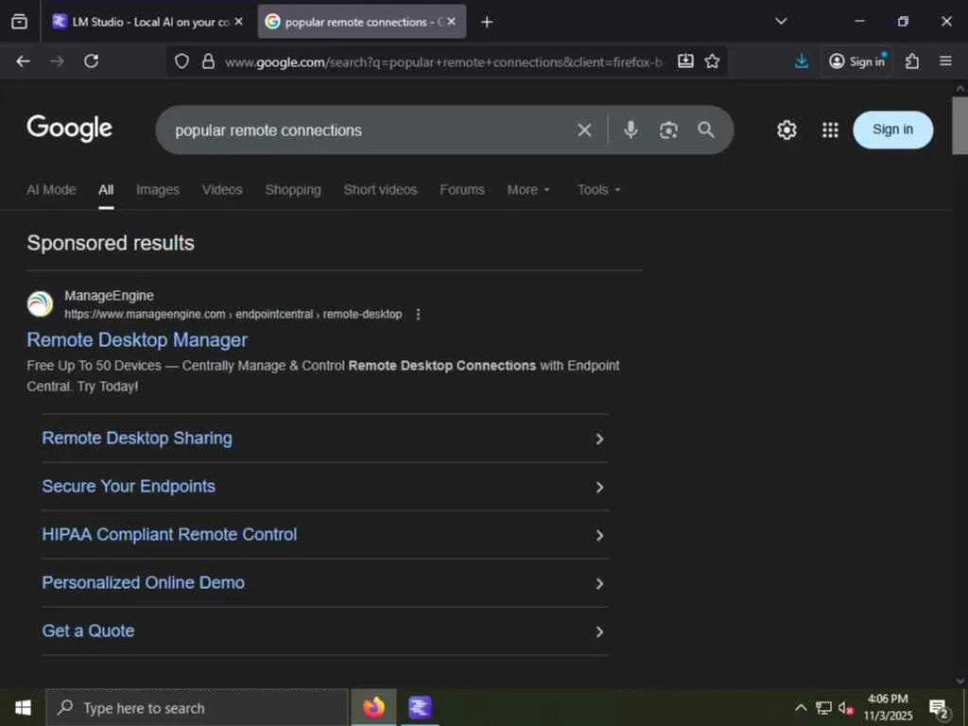Close the LM Studio tab
This screenshot has height=726, width=968.
click(238, 22)
